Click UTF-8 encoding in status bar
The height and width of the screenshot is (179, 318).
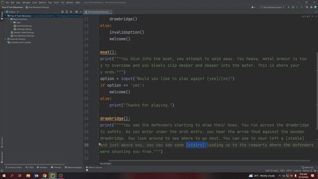[289, 171]
